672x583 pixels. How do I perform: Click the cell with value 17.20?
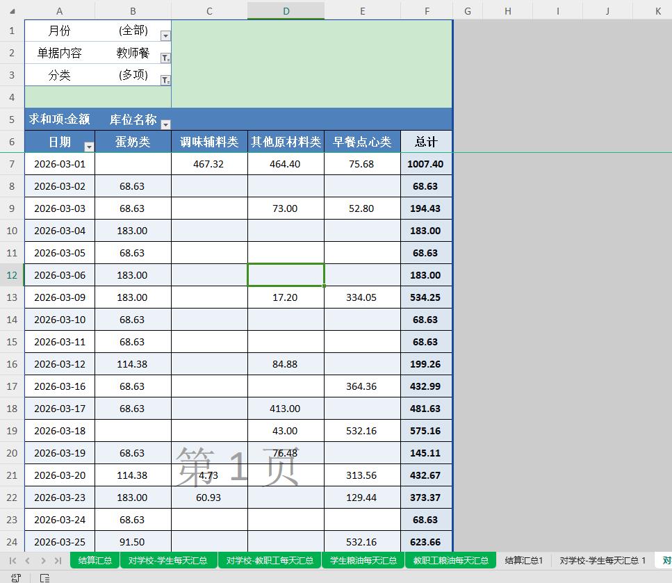286,297
